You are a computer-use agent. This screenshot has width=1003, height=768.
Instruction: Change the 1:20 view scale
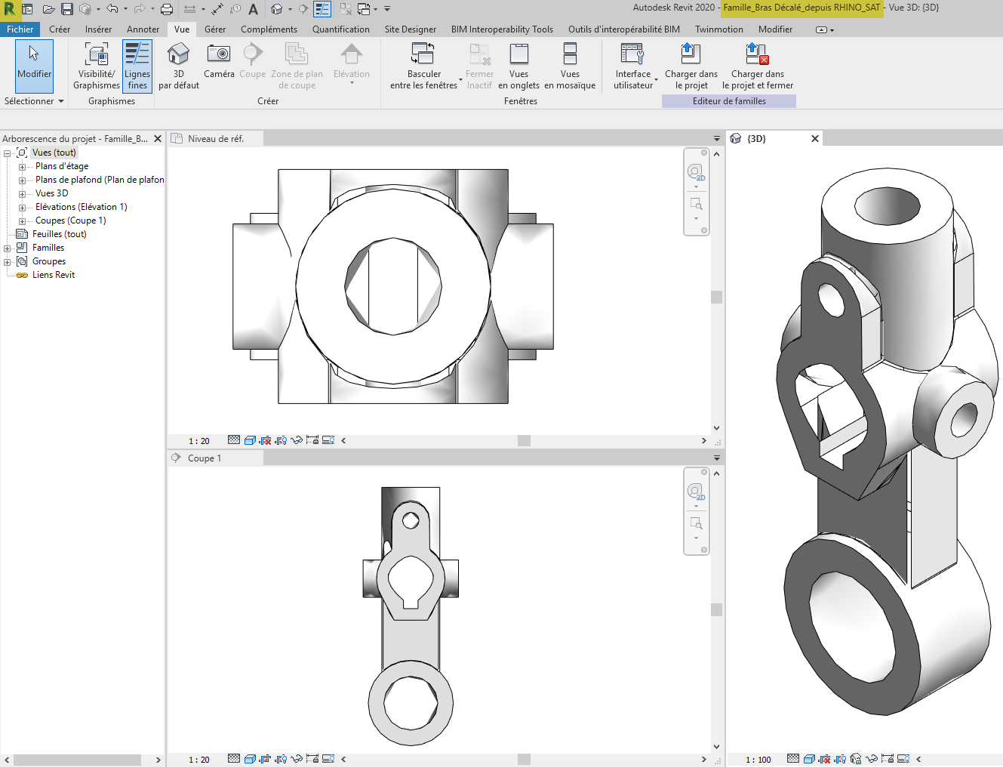point(198,440)
